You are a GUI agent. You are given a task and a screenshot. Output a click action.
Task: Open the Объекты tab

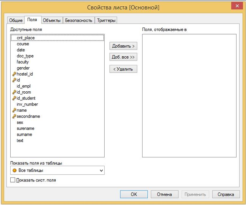pyautogui.click(x=52, y=20)
